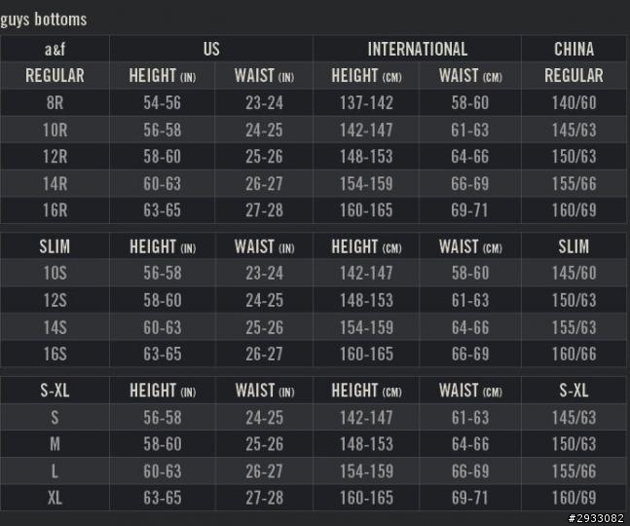Click China size 160/66 in slim section

pos(574,354)
